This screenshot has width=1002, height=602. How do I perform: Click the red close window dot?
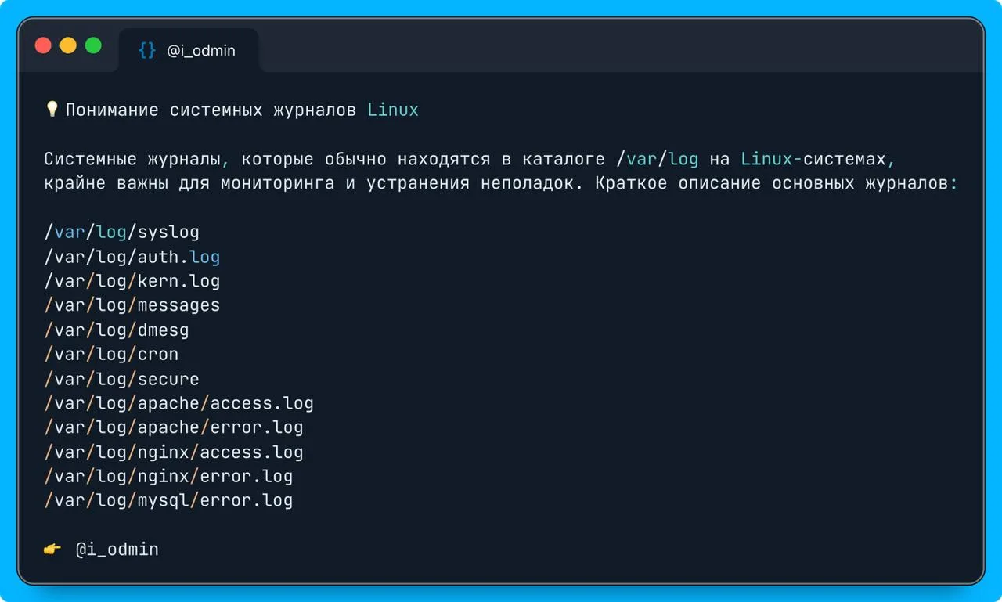pyautogui.click(x=43, y=45)
